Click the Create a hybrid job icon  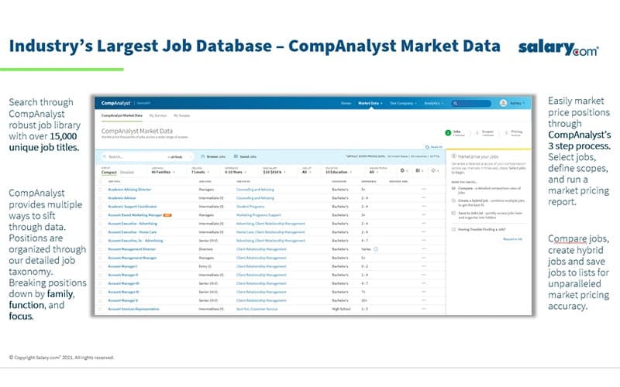[x=453, y=200]
